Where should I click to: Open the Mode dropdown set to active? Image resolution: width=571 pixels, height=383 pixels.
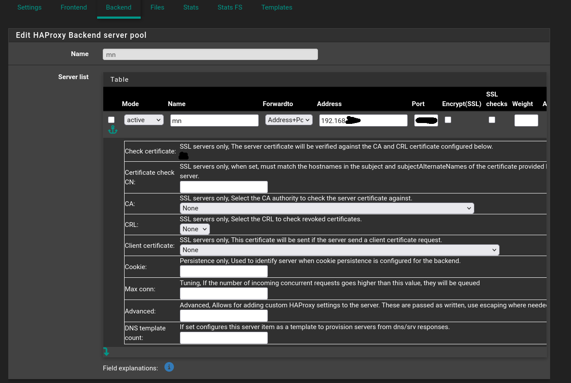[x=144, y=120]
